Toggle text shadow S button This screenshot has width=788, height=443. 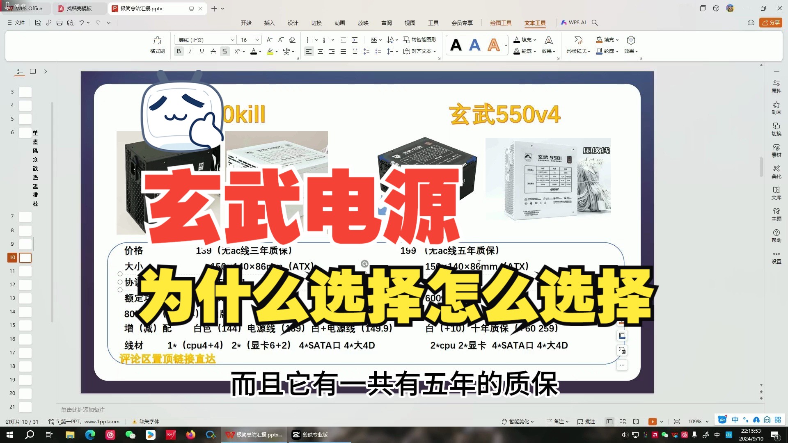(x=224, y=51)
